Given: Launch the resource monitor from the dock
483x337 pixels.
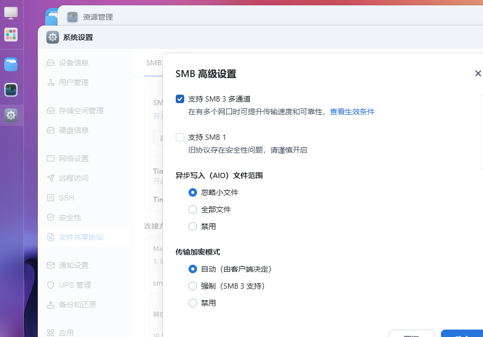Looking at the screenshot, I should 12,90.
